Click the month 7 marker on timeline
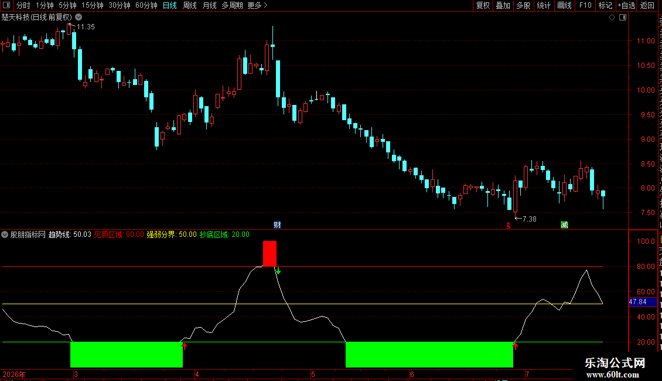The image size is (662, 381). pos(527,374)
